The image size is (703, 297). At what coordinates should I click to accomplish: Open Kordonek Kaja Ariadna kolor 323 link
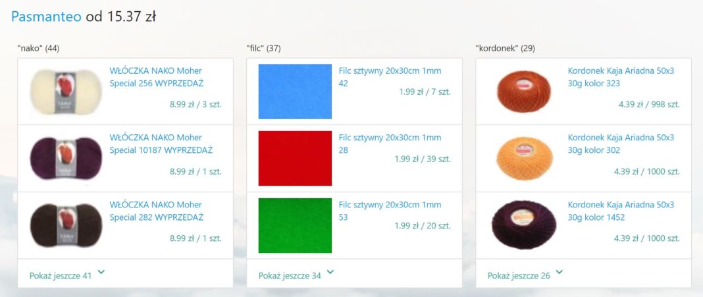621,77
